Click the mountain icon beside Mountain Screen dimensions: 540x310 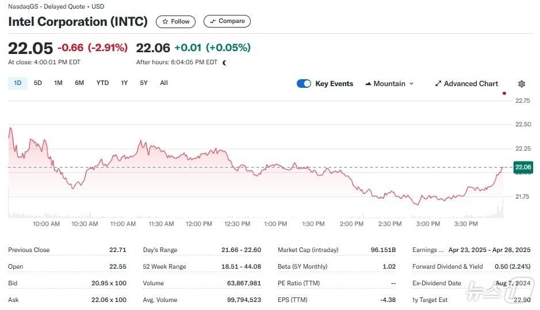pyautogui.click(x=367, y=84)
